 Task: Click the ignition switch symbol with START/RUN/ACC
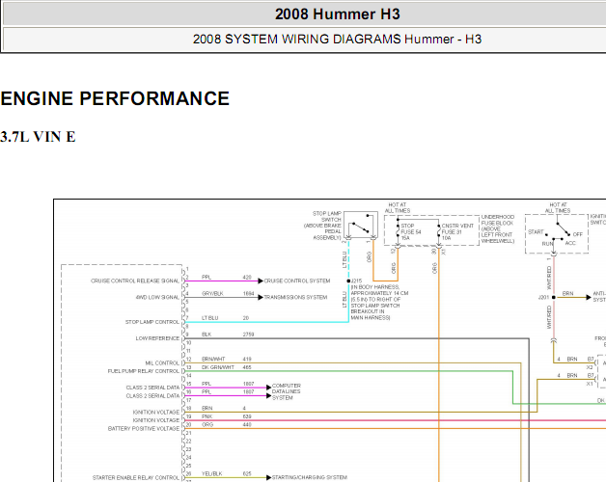tap(557, 234)
